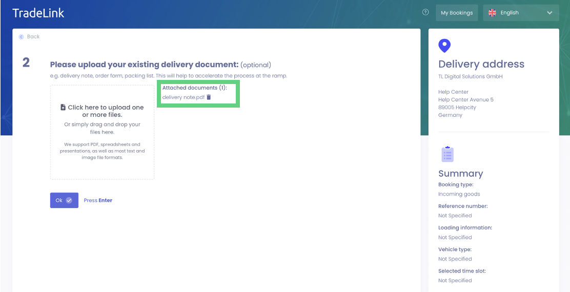
Task: Click the checkmark icon inside the Ok button
Action: click(69, 200)
